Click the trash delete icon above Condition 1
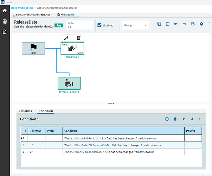 [79, 38]
